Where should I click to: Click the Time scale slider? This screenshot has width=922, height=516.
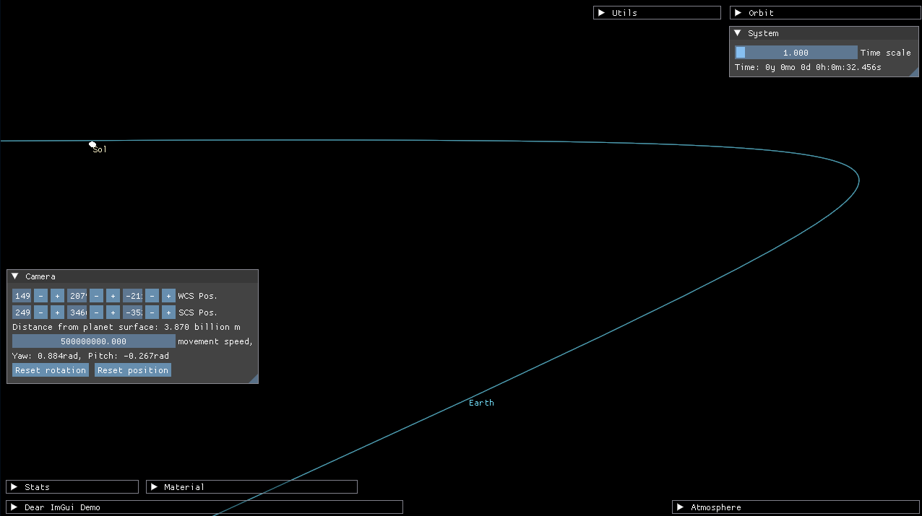[x=796, y=53]
